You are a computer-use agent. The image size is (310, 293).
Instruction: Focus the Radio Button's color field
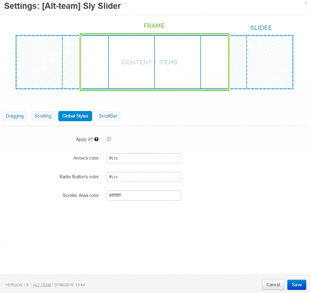(144, 177)
